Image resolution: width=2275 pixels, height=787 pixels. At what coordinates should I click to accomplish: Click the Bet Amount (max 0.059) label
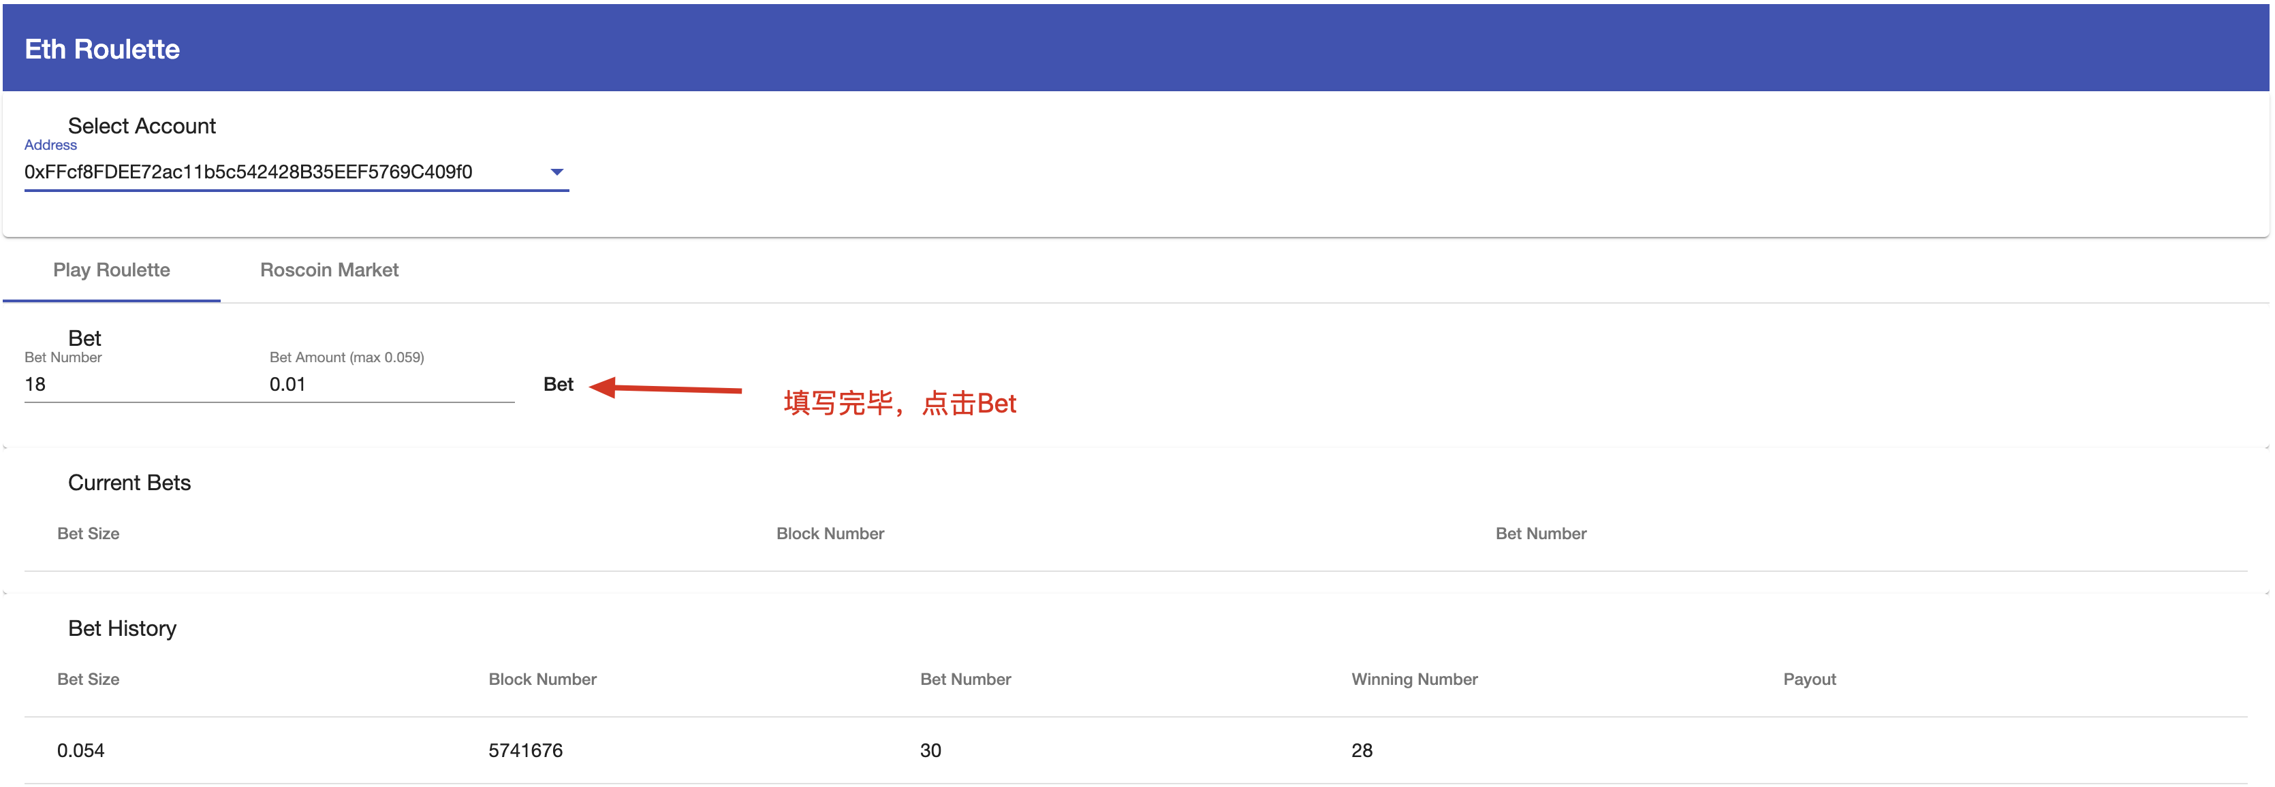[347, 357]
